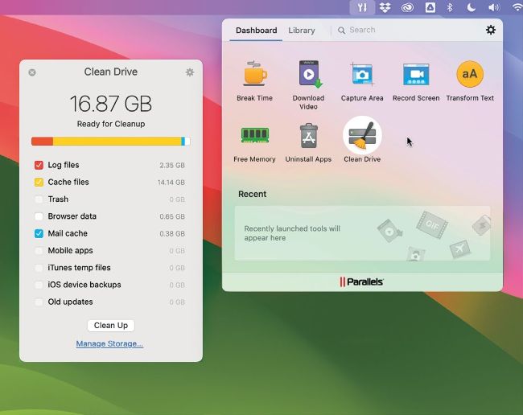Open the Dropbox menu bar icon
The width and height of the screenshot is (523, 415).
coord(385,7)
